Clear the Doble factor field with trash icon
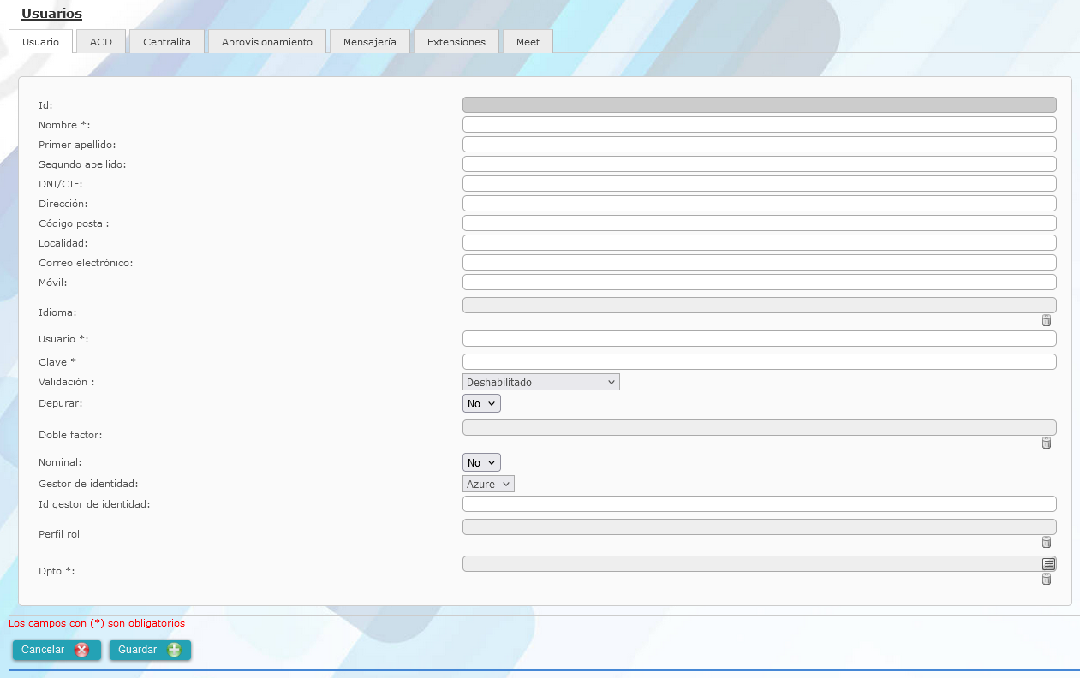This screenshot has height=678, width=1080. pyautogui.click(x=1046, y=443)
